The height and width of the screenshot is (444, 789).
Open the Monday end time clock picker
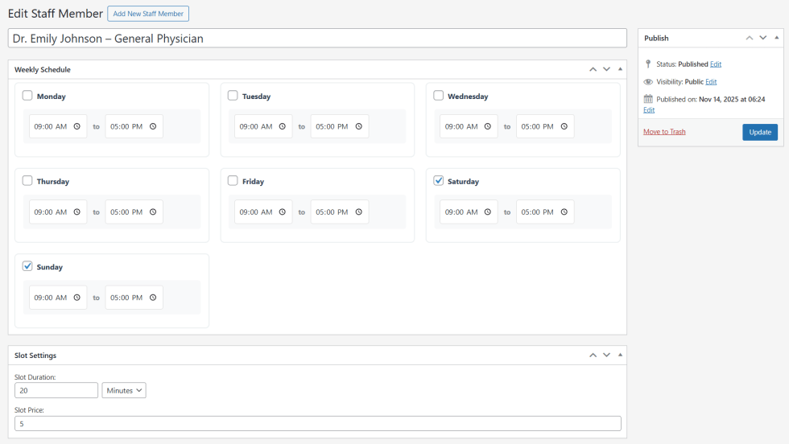pos(153,127)
